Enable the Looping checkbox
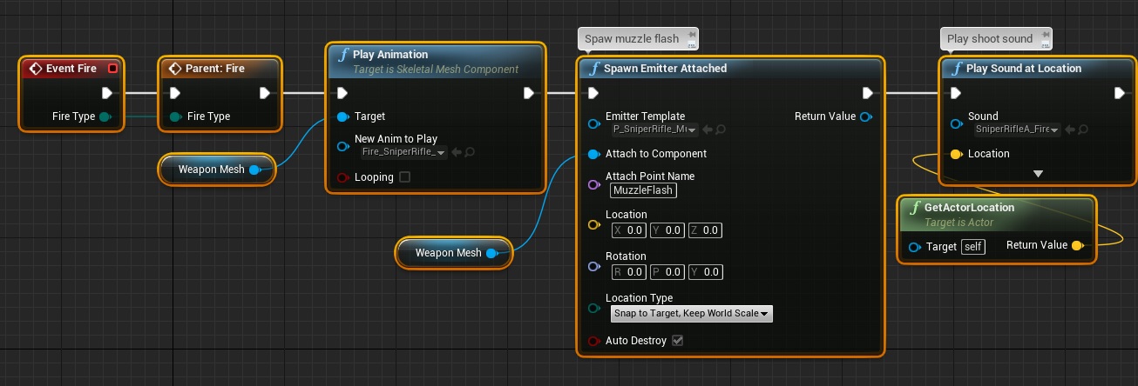This screenshot has width=1138, height=386. point(404,177)
